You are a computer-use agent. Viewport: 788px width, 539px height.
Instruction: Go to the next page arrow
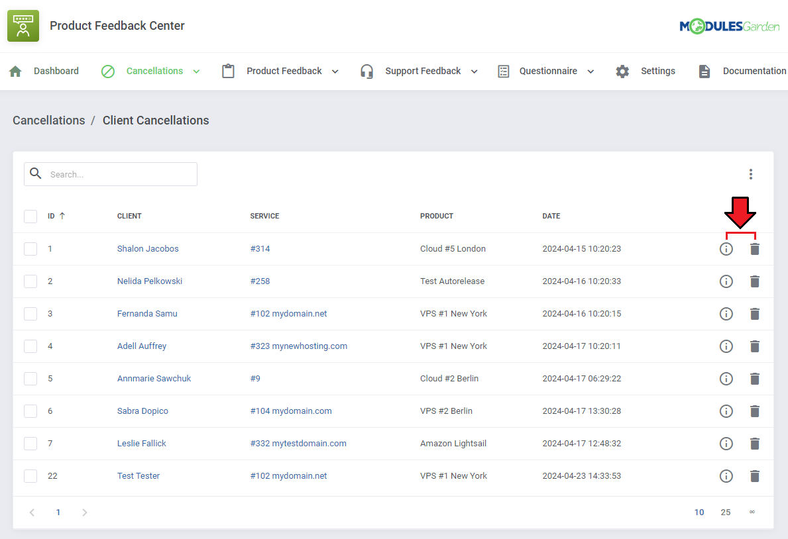click(84, 513)
